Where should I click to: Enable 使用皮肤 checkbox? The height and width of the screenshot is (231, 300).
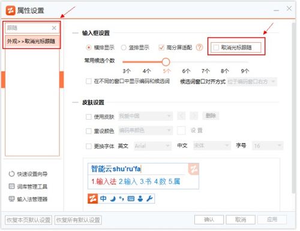click(x=89, y=117)
